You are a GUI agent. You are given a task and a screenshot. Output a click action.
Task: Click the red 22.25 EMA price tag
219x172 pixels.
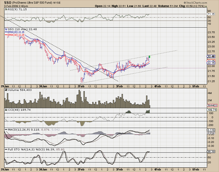coord(211,61)
